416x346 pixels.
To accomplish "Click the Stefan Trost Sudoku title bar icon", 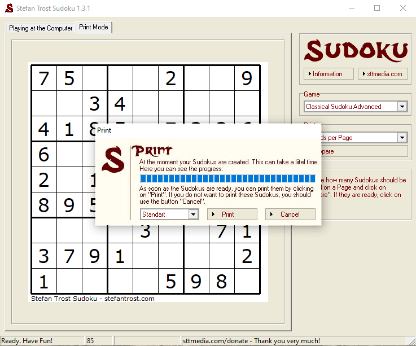I will [x=9, y=8].
